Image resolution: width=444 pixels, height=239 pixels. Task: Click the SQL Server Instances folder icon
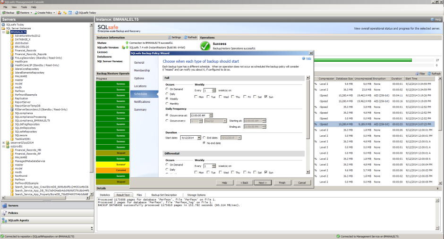tap(3, 28)
